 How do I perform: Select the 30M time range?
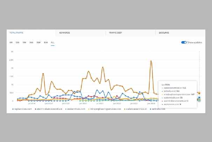coord(39,42)
